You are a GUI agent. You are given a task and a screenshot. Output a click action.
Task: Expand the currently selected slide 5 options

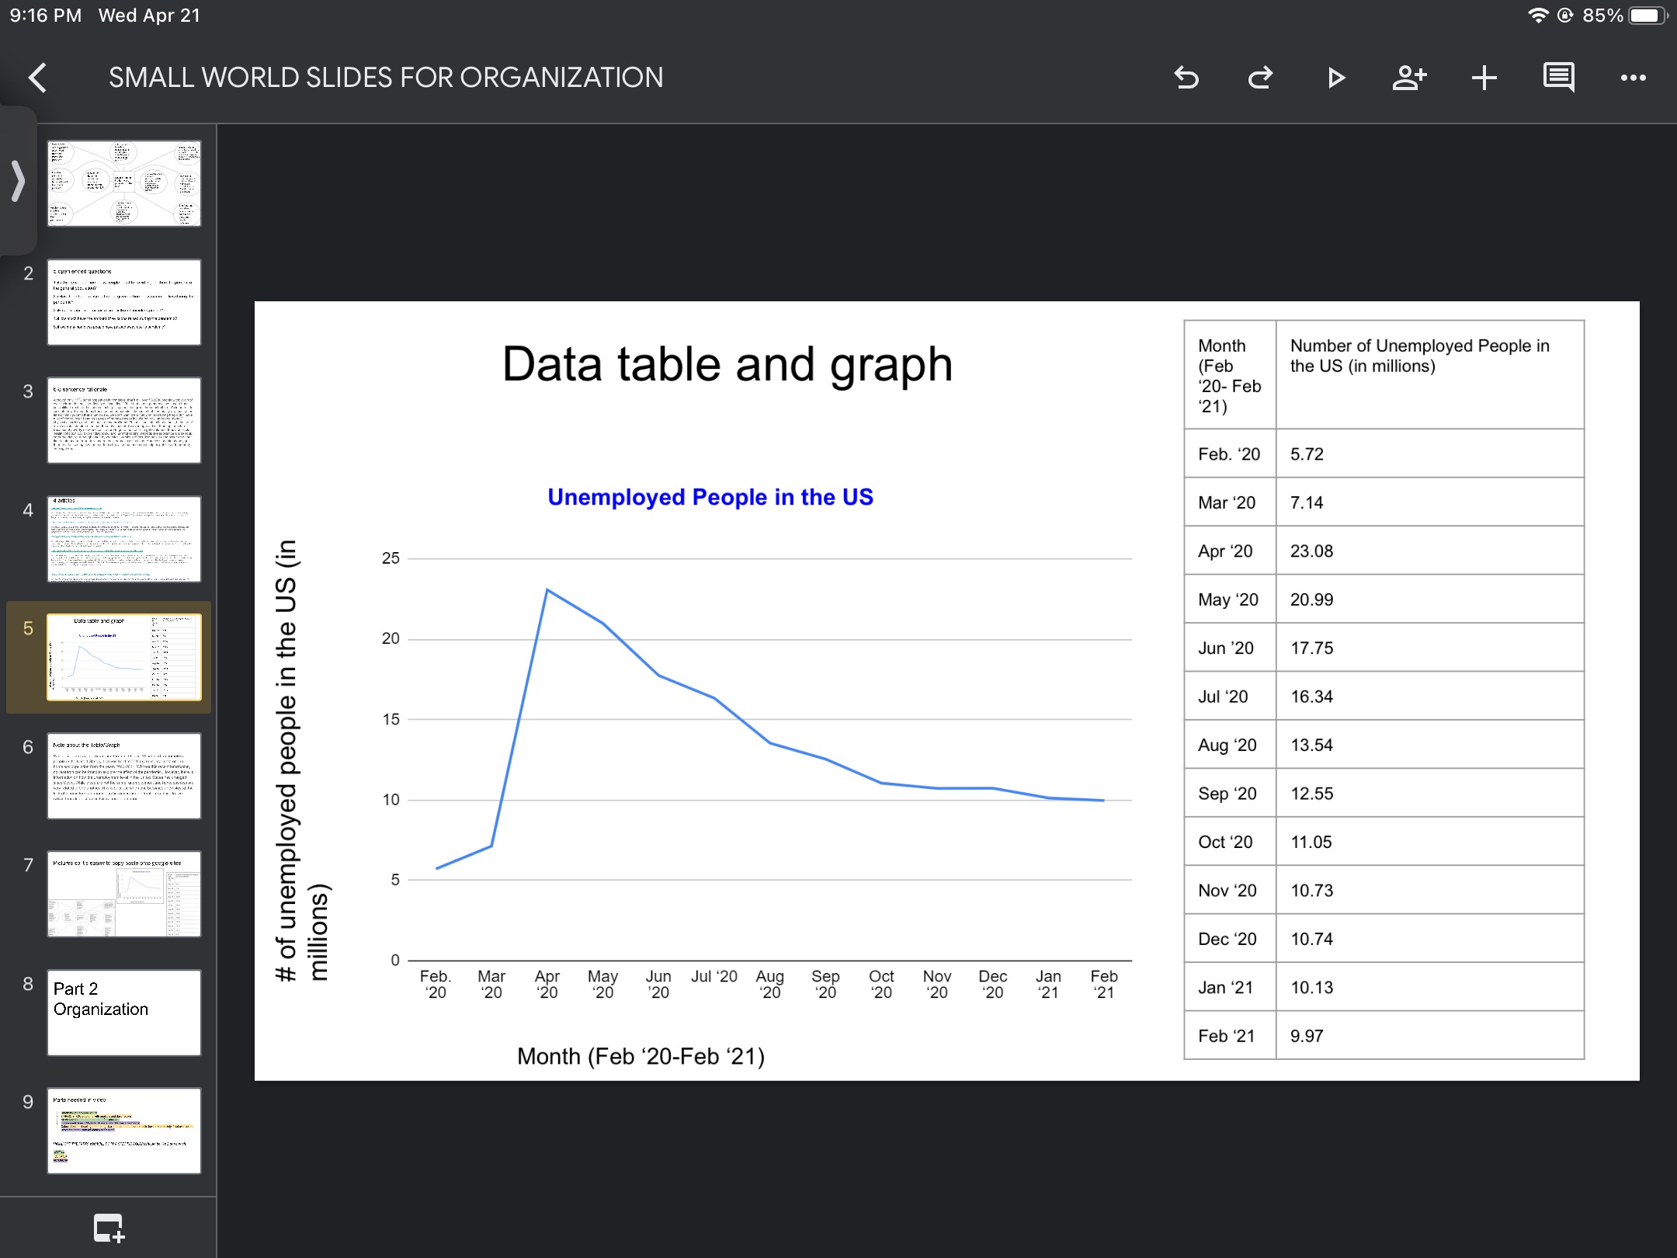(124, 656)
